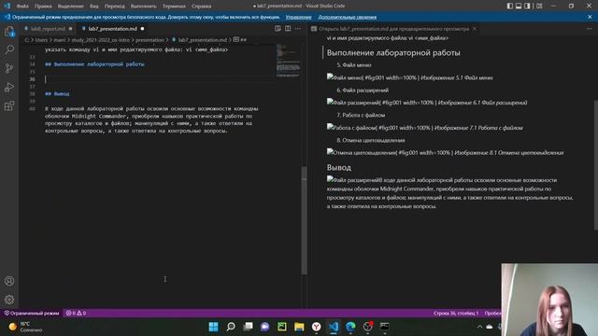Click the '5. Файл меню' preview item
The height and width of the screenshot is (336, 598).
point(354,65)
